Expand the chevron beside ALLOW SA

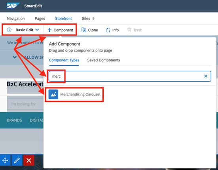(x=15, y=57)
